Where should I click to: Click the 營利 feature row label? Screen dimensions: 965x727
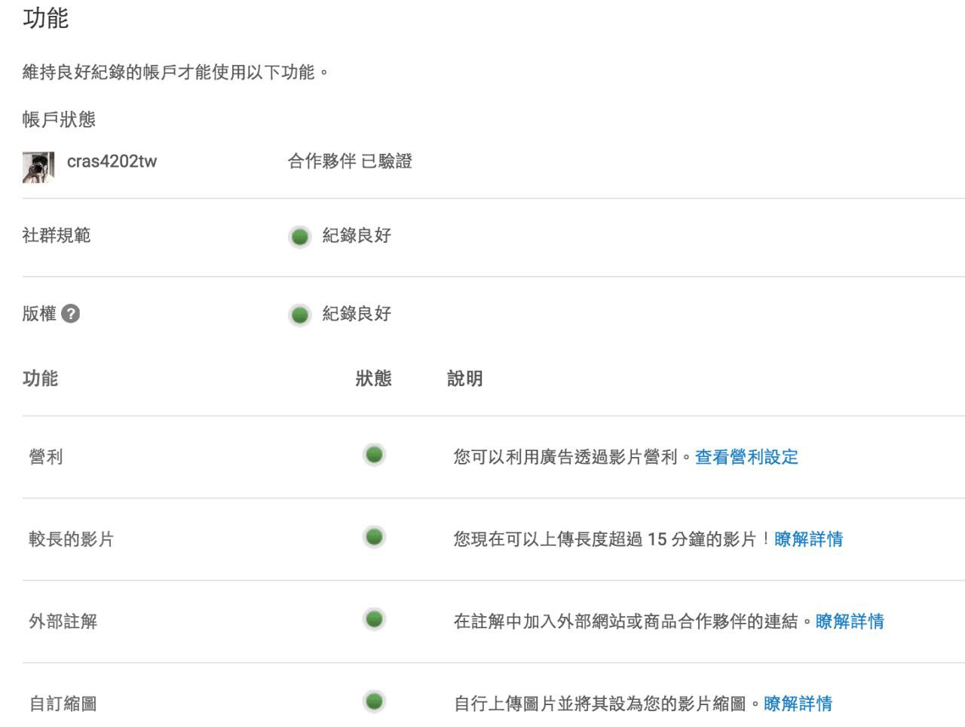click(46, 457)
